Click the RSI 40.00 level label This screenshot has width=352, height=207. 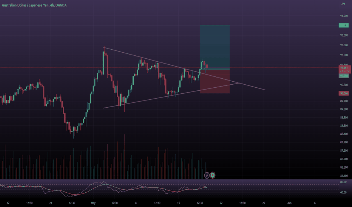343,192
